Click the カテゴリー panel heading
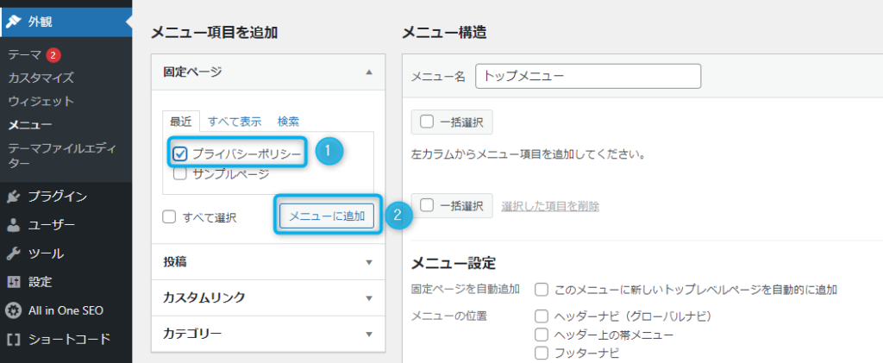The height and width of the screenshot is (363, 883). [268, 335]
